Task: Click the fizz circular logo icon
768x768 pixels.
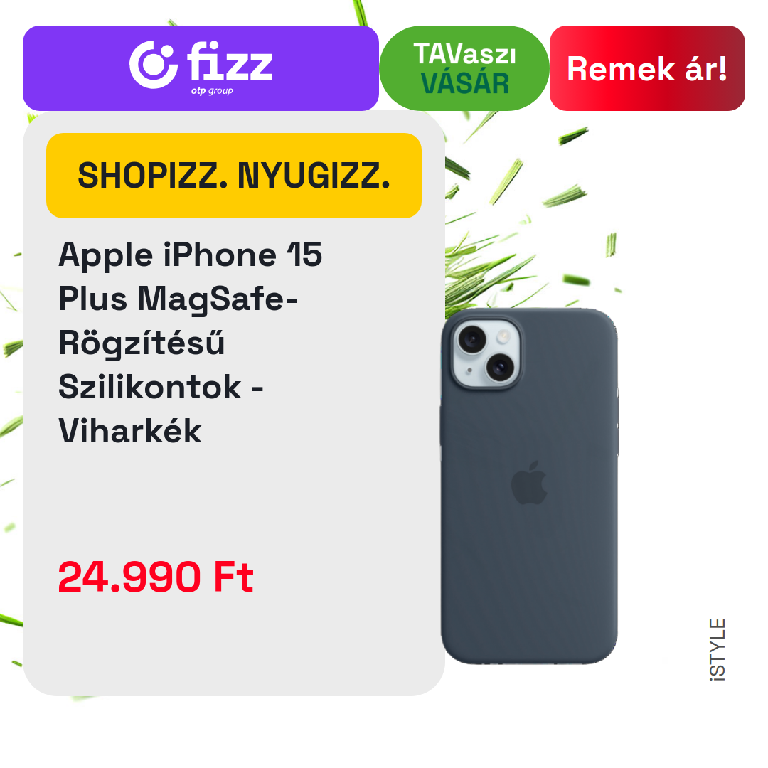Action: 153,65
